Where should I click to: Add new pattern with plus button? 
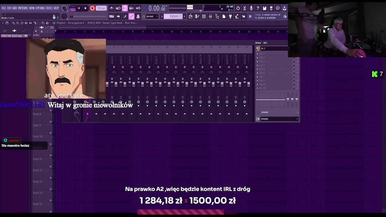[185, 16]
